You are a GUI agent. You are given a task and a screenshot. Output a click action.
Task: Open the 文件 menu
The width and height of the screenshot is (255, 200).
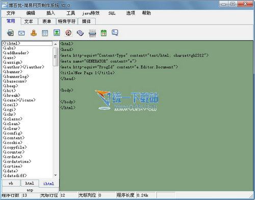point(11,13)
